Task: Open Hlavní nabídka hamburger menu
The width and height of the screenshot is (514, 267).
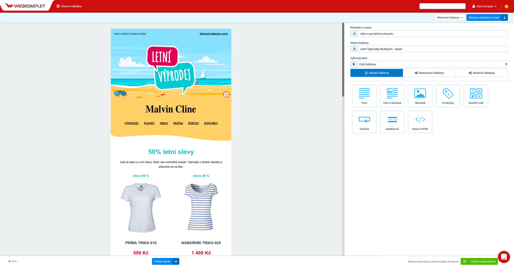Action: (69, 6)
